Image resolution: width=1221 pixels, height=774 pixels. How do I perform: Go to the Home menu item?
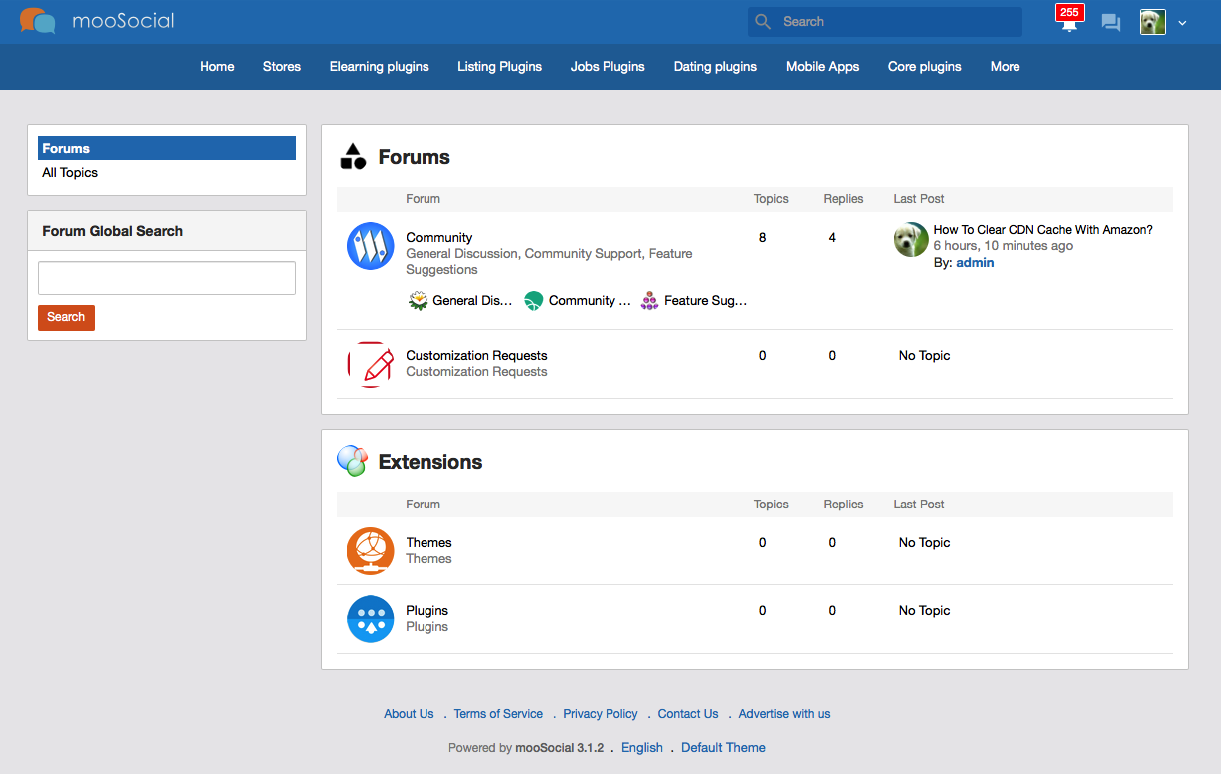tap(217, 67)
